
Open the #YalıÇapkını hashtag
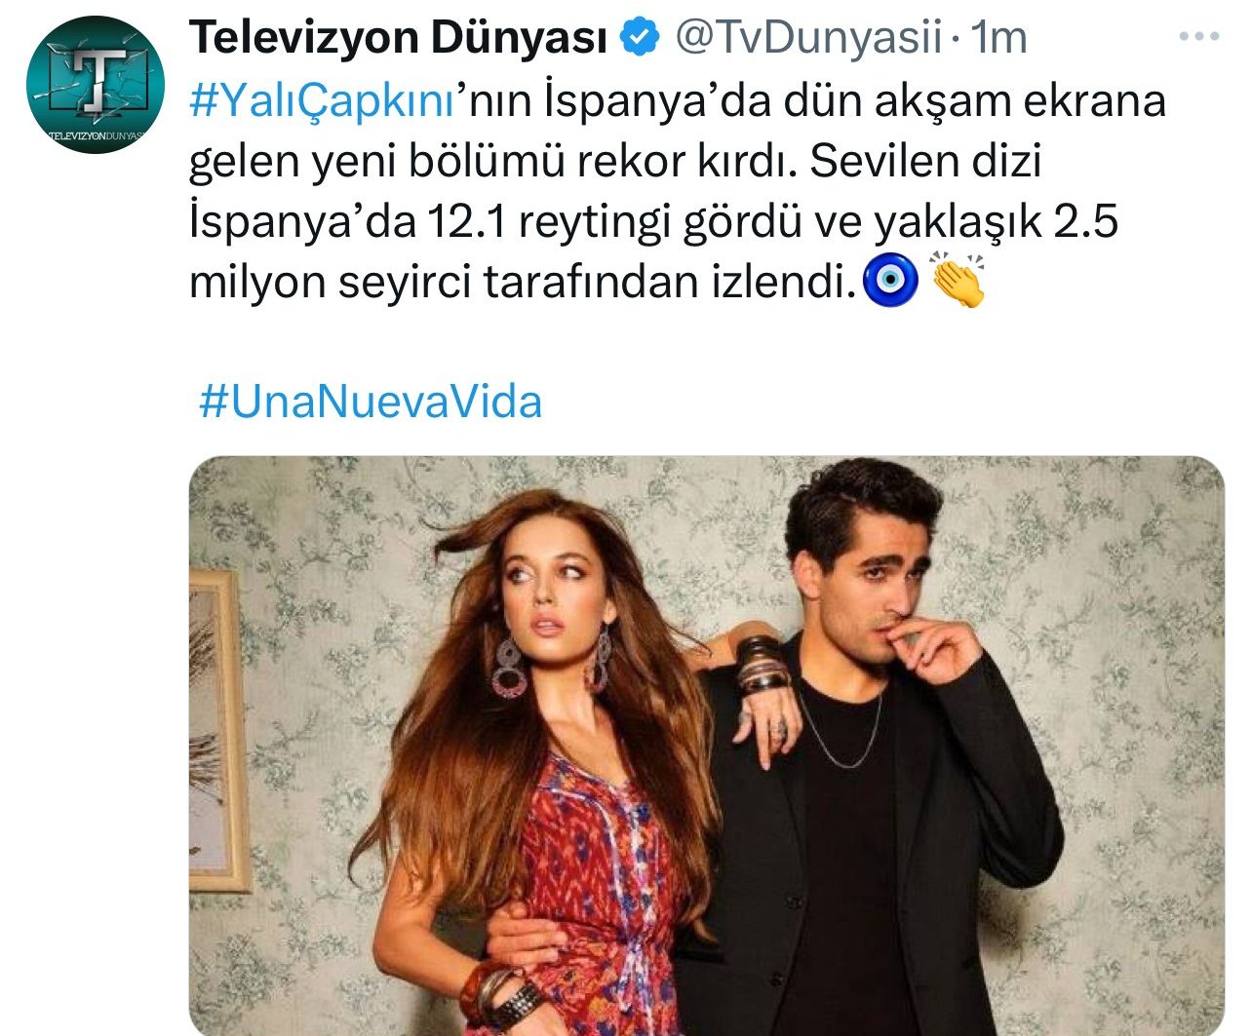(x=323, y=100)
